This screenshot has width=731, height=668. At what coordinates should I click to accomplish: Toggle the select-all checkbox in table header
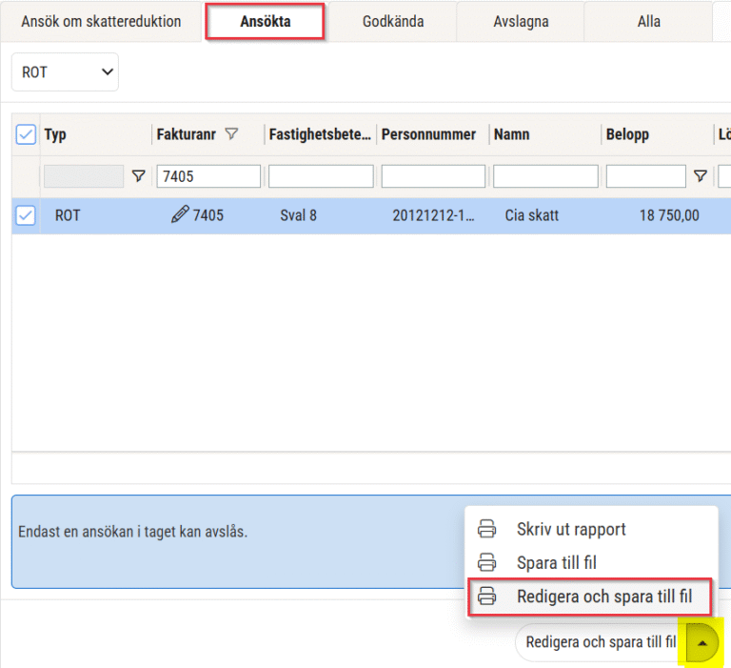[26, 135]
